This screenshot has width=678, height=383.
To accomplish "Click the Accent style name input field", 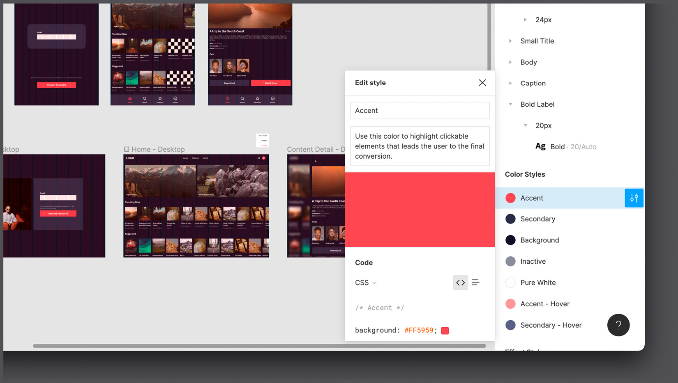I will pos(420,110).
